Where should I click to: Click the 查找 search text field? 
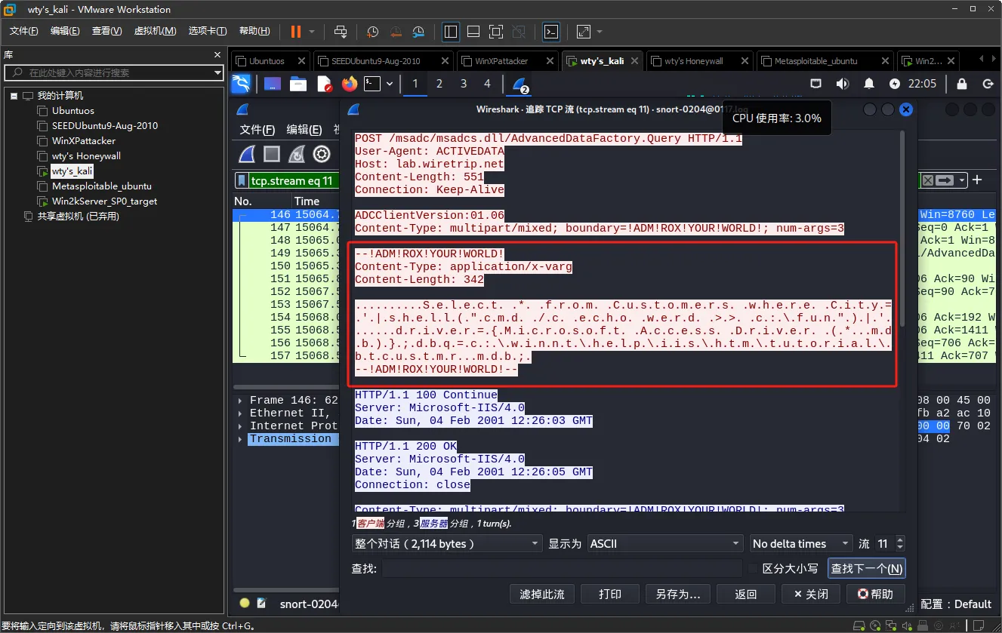pyautogui.click(x=562, y=568)
